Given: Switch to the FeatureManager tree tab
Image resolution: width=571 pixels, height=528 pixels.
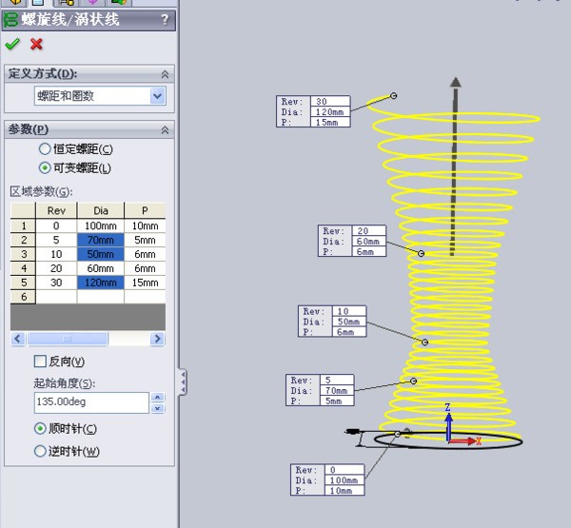Looking at the screenshot, I should tap(15, 3).
